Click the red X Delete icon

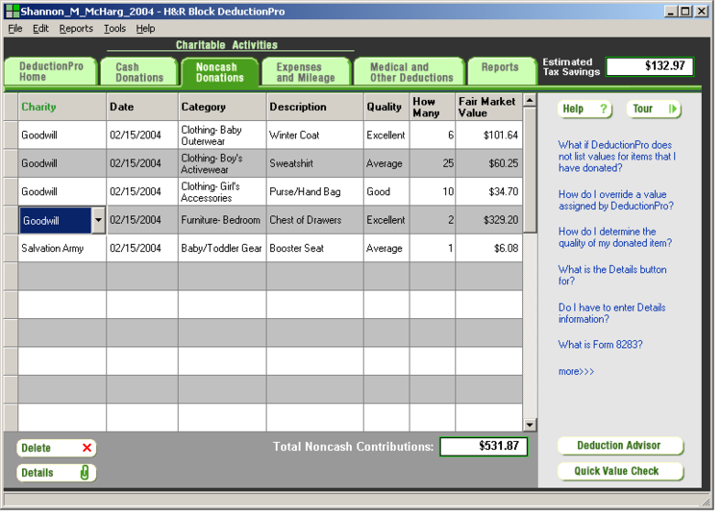coord(87,448)
